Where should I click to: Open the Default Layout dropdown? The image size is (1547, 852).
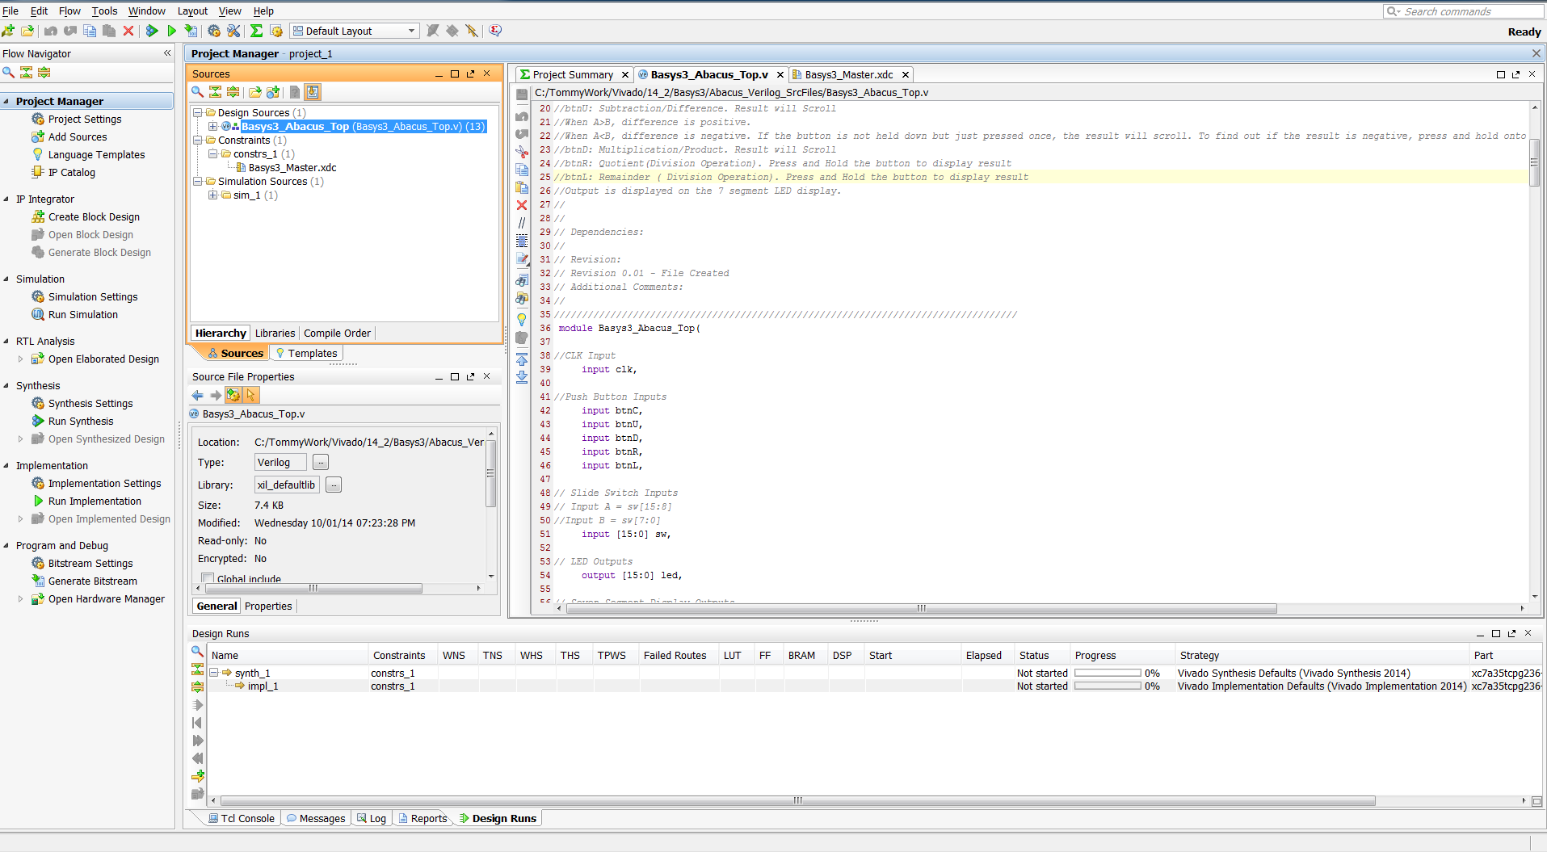pos(355,31)
